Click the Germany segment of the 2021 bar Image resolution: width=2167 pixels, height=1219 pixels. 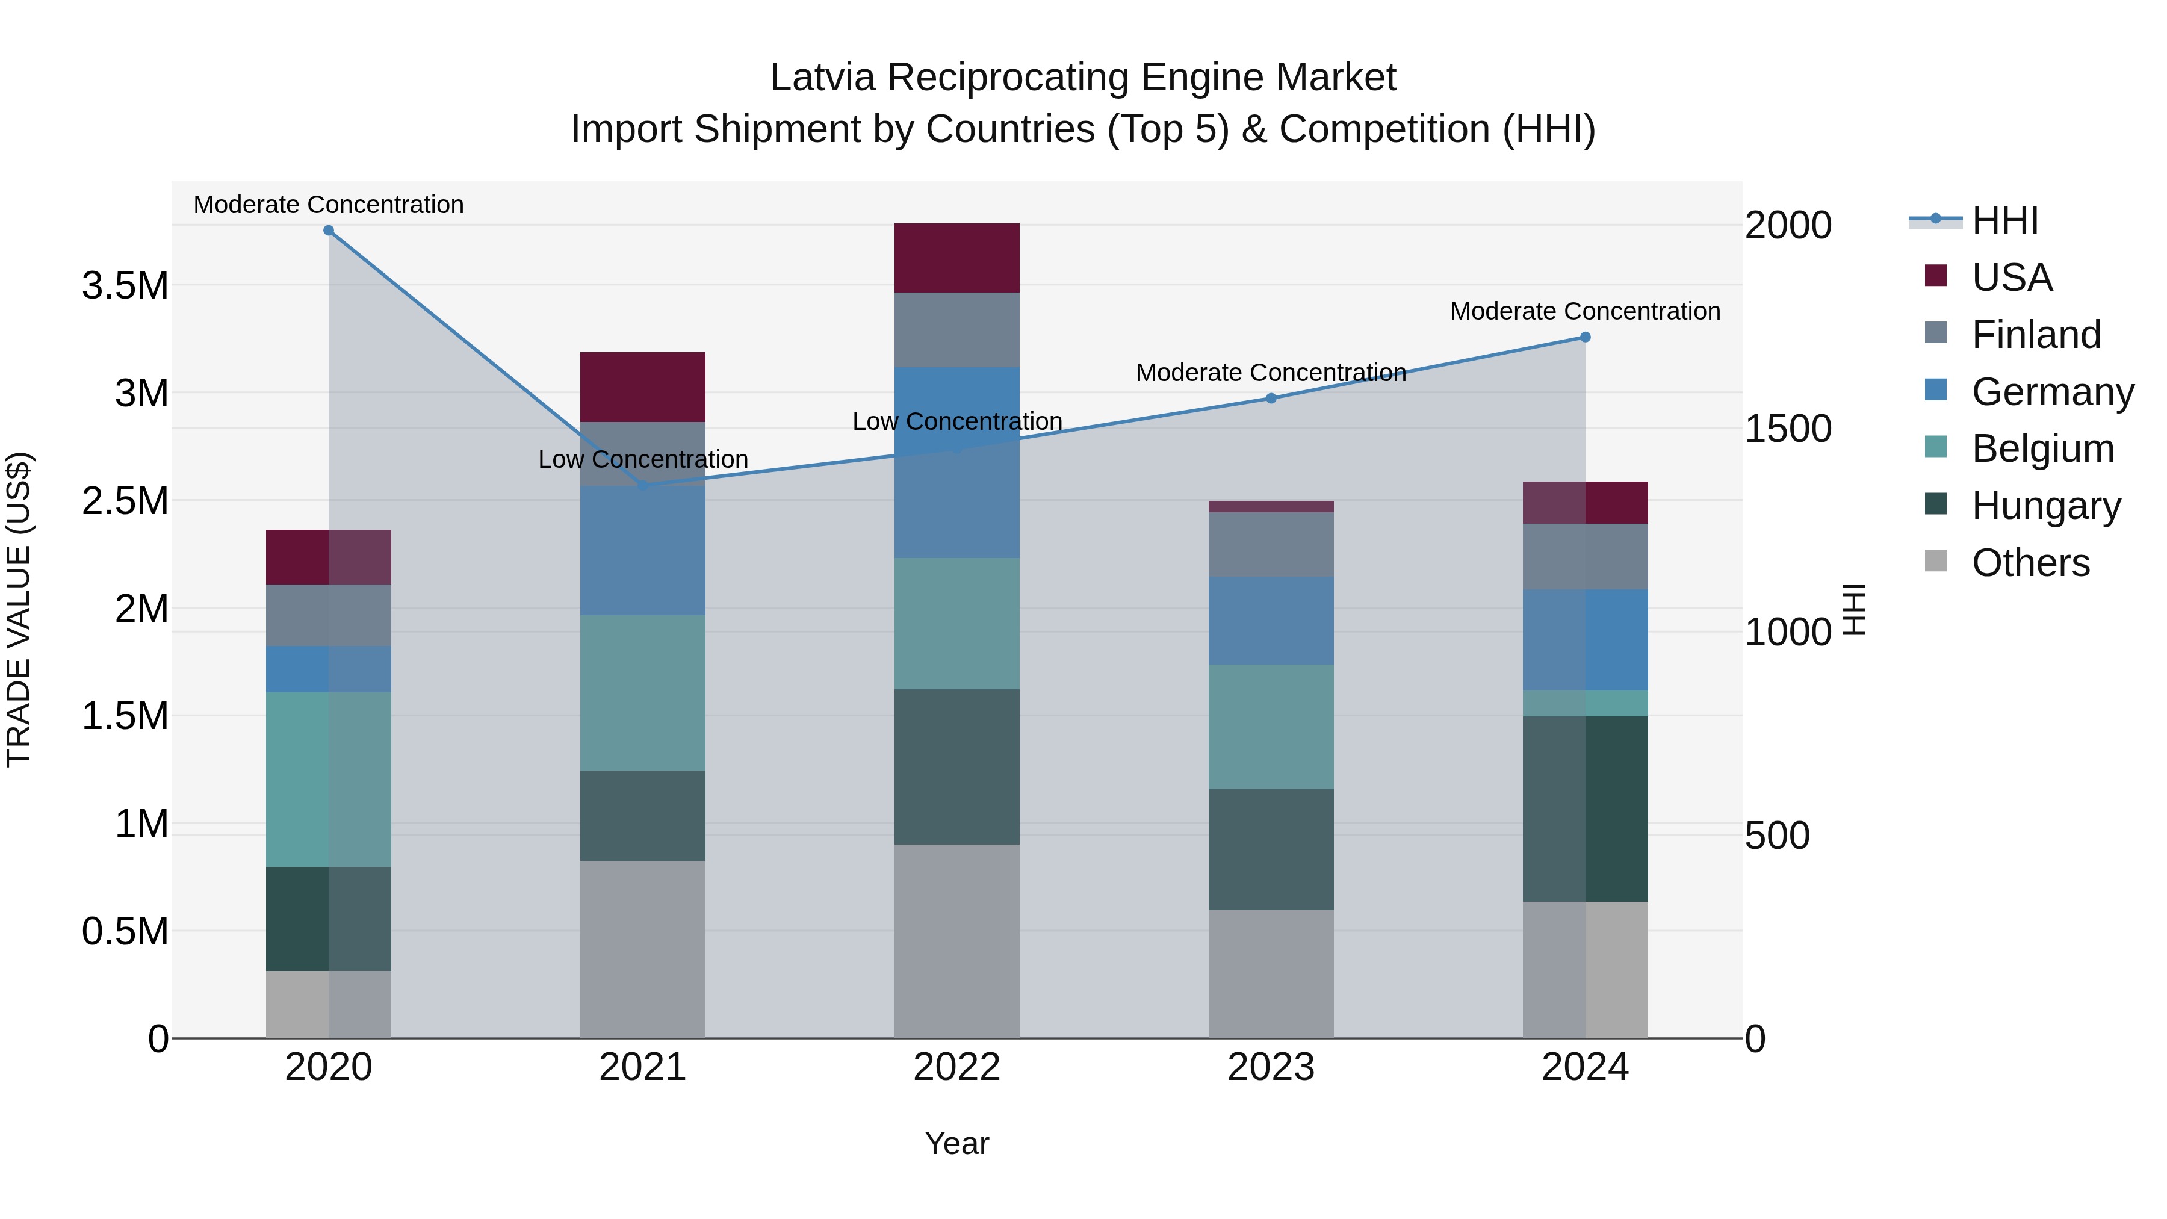point(643,550)
